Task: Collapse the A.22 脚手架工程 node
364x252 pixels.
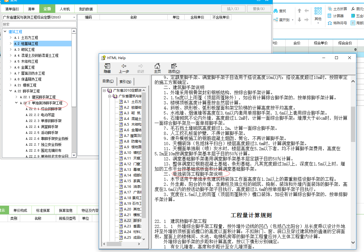Action: click(x=10, y=91)
